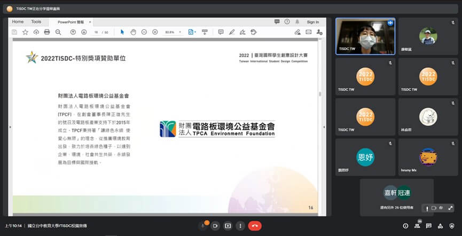Select the Hand pan tool

pyautogui.click(x=133, y=32)
